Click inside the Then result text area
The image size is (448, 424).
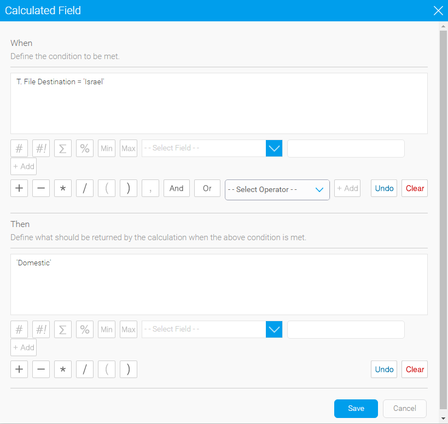219,284
